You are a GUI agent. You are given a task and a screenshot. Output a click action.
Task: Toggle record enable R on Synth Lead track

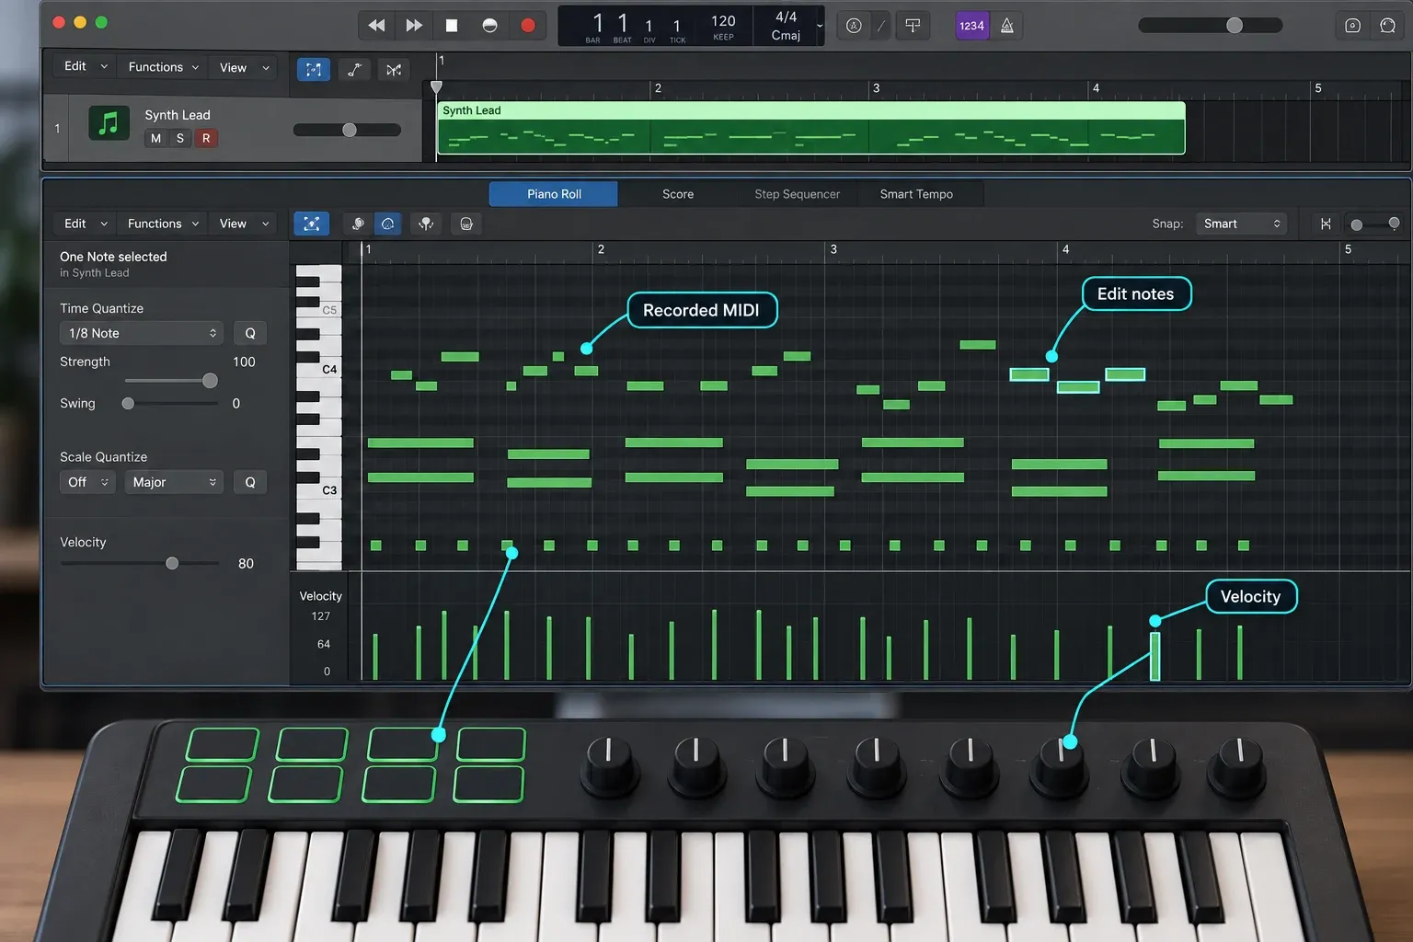point(206,138)
